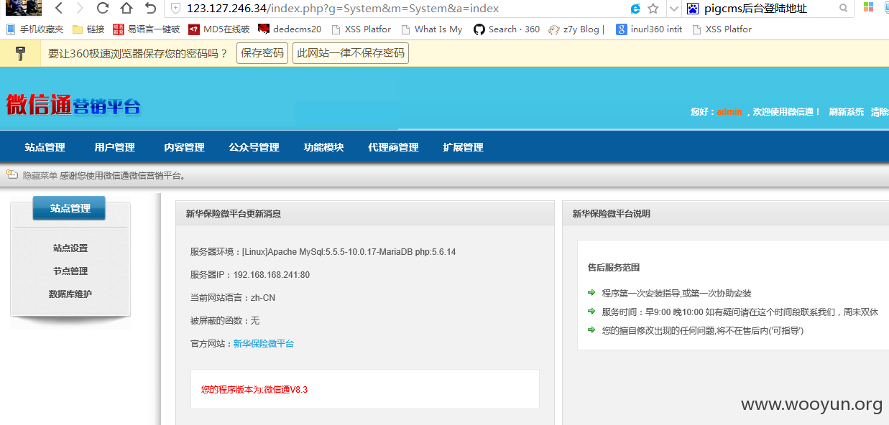Click the 售后服务范围 heading
The width and height of the screenshot is (889, 425).
614,267
